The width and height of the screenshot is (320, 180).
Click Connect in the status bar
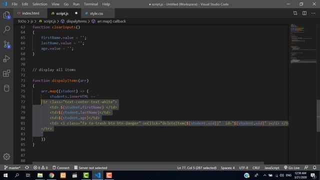point(61,168)
